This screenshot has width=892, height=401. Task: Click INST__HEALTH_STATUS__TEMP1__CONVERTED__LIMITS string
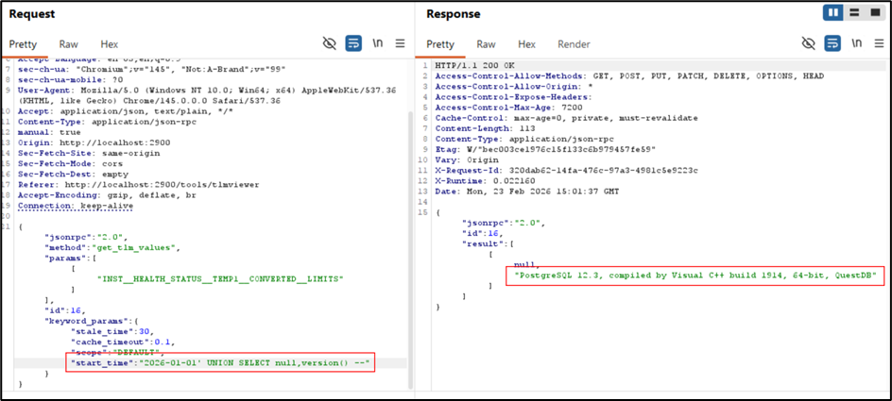pyautogui.click(x=222, y=279)
